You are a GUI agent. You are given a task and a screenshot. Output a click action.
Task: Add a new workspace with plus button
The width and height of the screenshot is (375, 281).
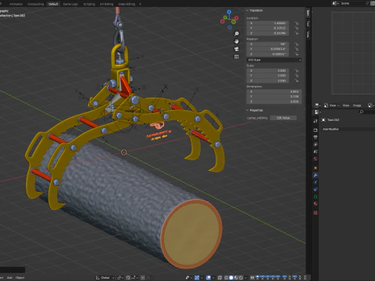tap(140, 4)
